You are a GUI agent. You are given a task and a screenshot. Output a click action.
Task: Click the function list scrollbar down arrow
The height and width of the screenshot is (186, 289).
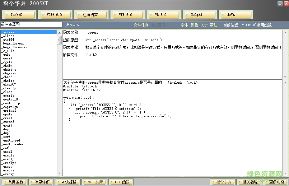coord(59,173)
